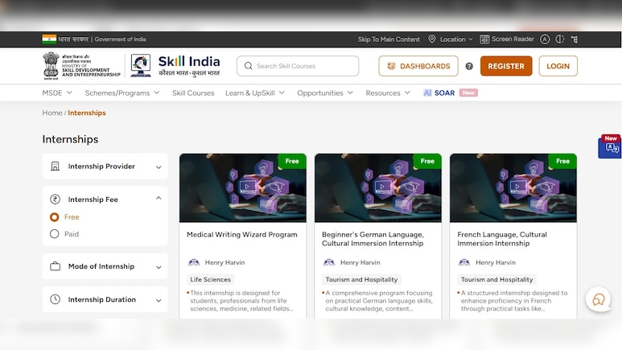Click the Internship Provider building icon
Screen dimensions: 622x350
pyautogui.click(x=56, y=167)
